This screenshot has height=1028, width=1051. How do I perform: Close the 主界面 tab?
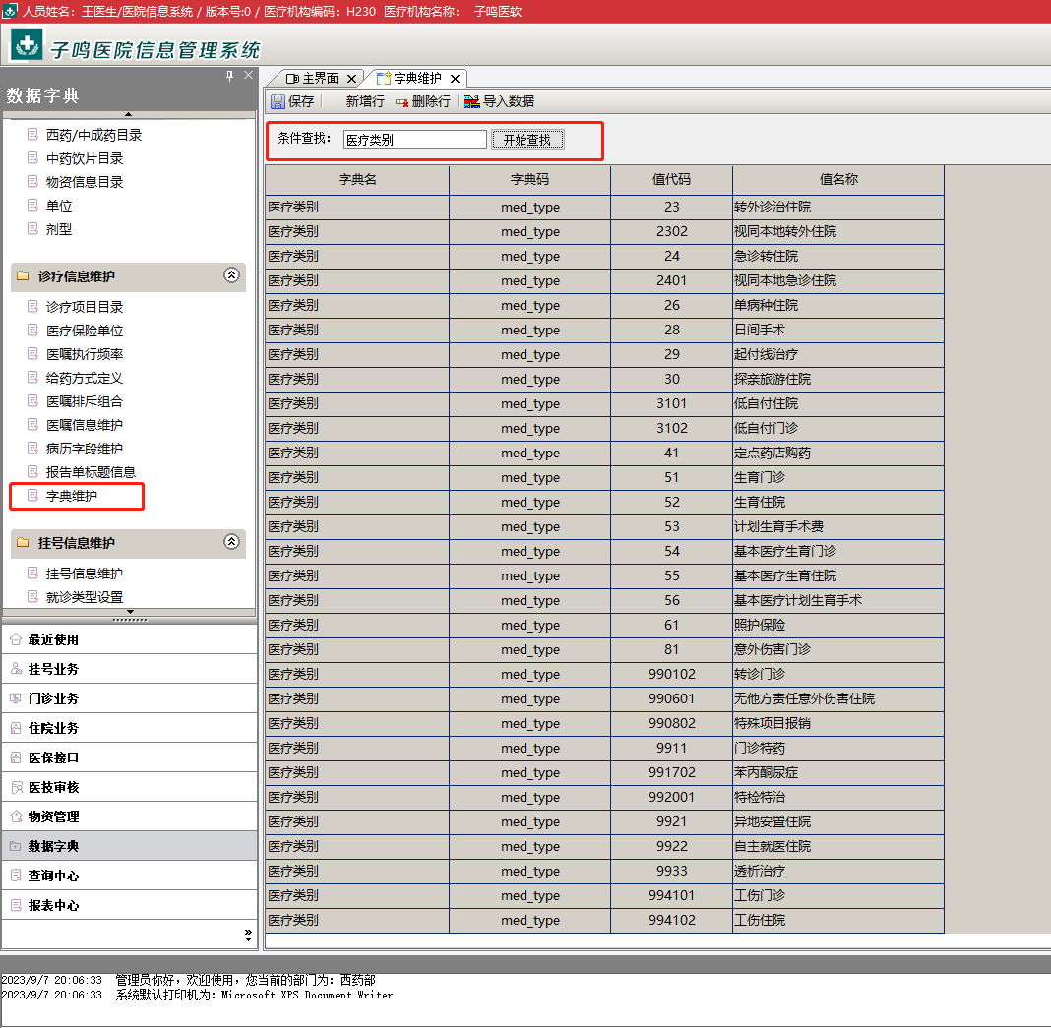351,79
